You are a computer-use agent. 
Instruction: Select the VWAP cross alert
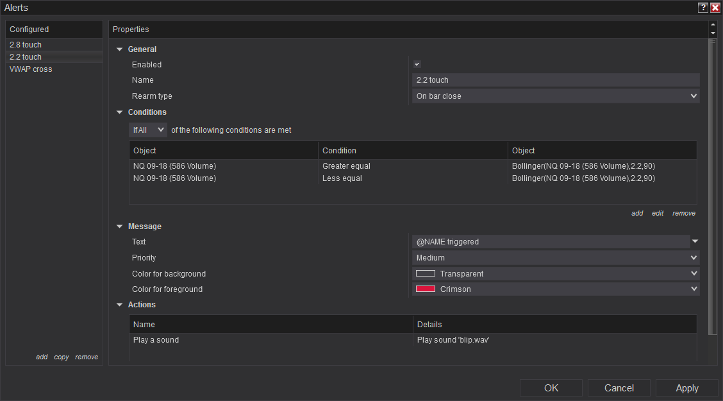tap(31, 69)
